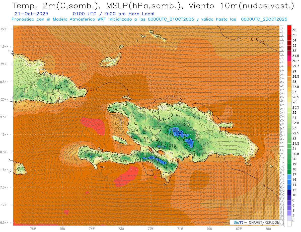
Task: Click the 0100 UTC / 9:00 pm Hora Local text
Action: [113, 14]
